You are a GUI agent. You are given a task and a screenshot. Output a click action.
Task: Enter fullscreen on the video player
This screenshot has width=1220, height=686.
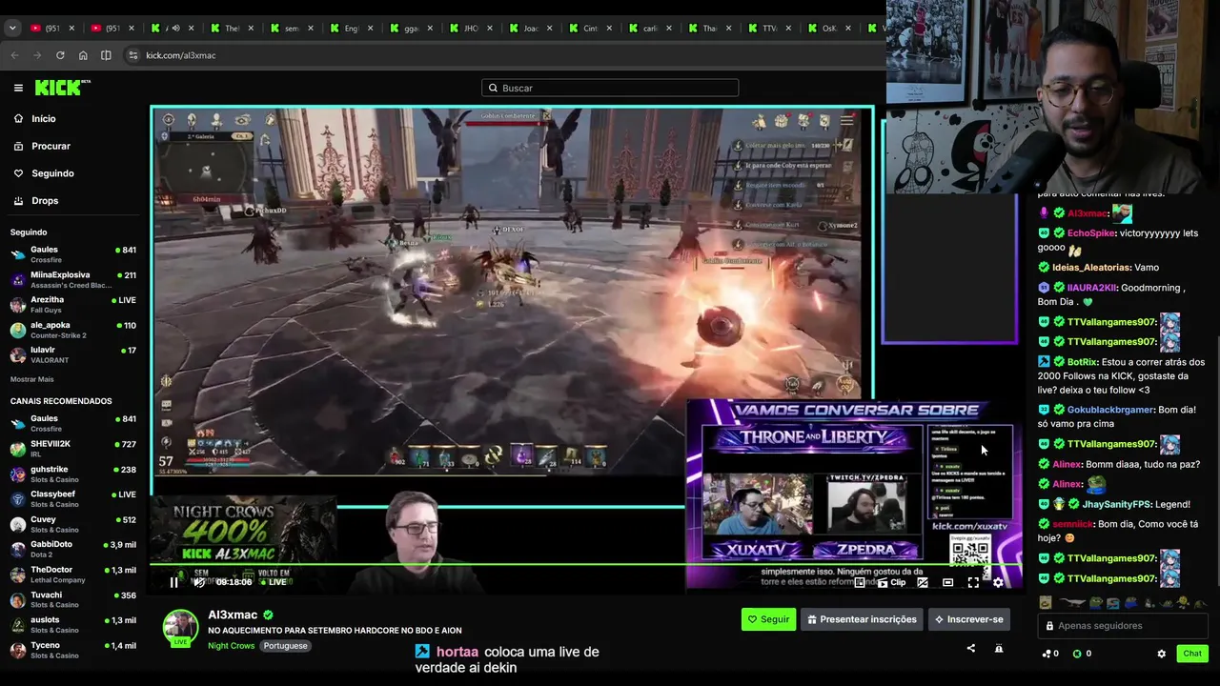tap(973, 582)
